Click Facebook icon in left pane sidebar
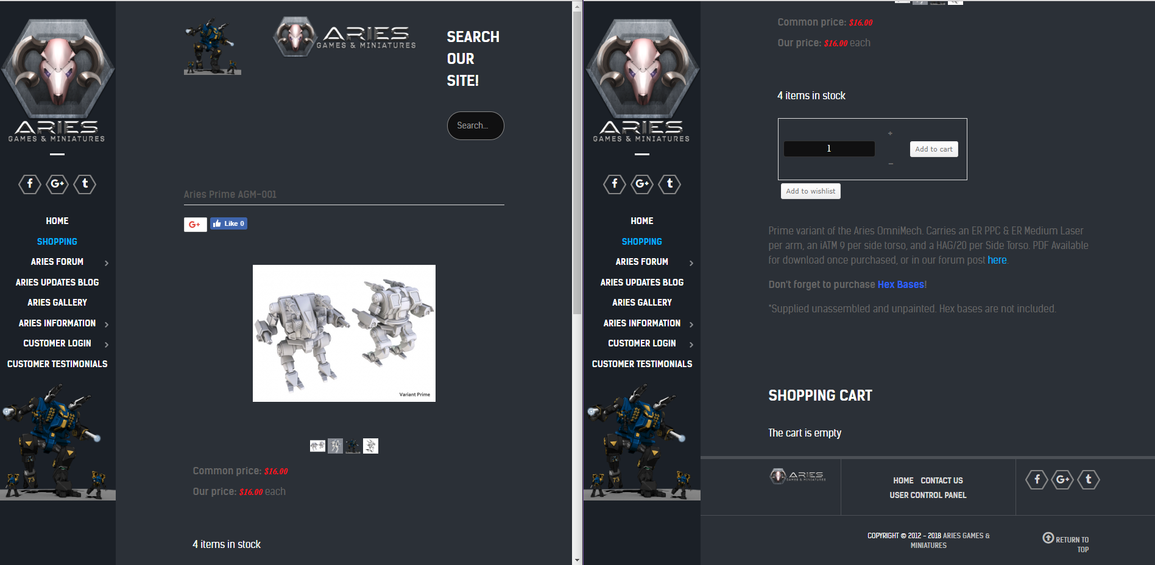Image resolution: width=1155 pixels, height=565 pixels. click(30, 184)
